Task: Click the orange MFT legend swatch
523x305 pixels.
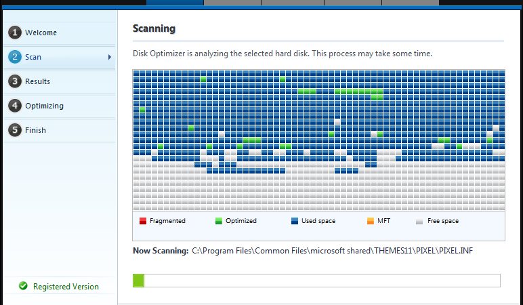Action: point(371,221)
